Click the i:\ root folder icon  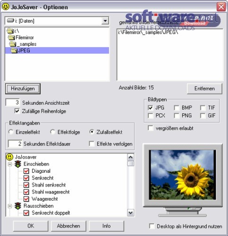(x=10, y=31)
